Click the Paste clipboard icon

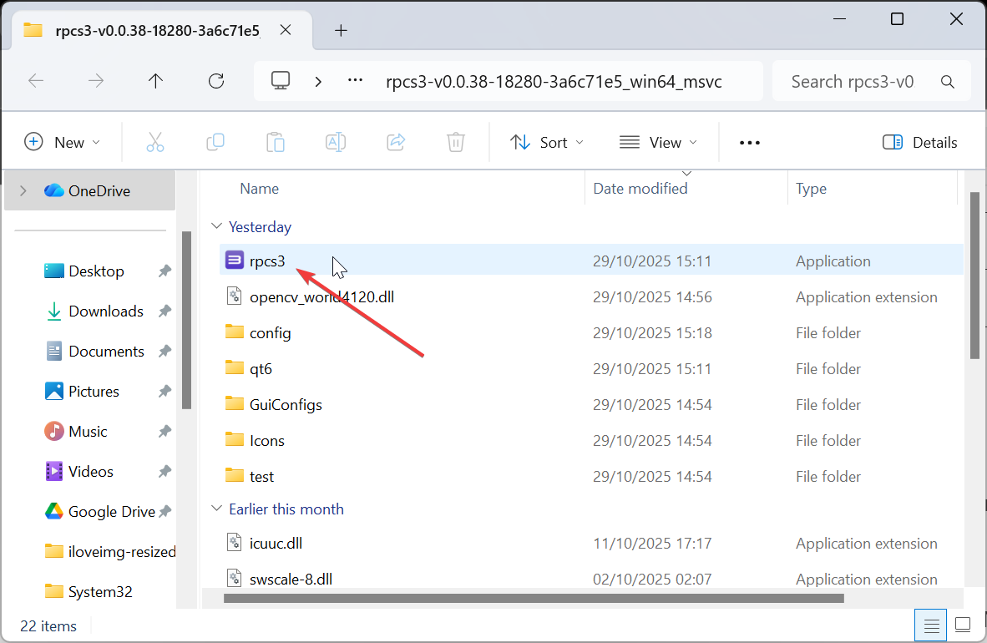pyautogui.click(x=275, y=142)
